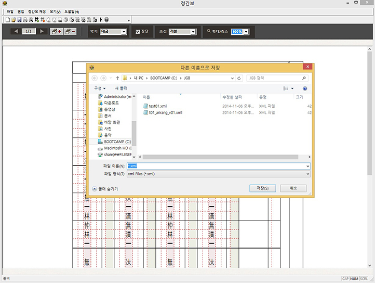Viewport: 375px width, 283px height.
Task: Click the blue help icon in dialog
Action: tap(305, 88)
